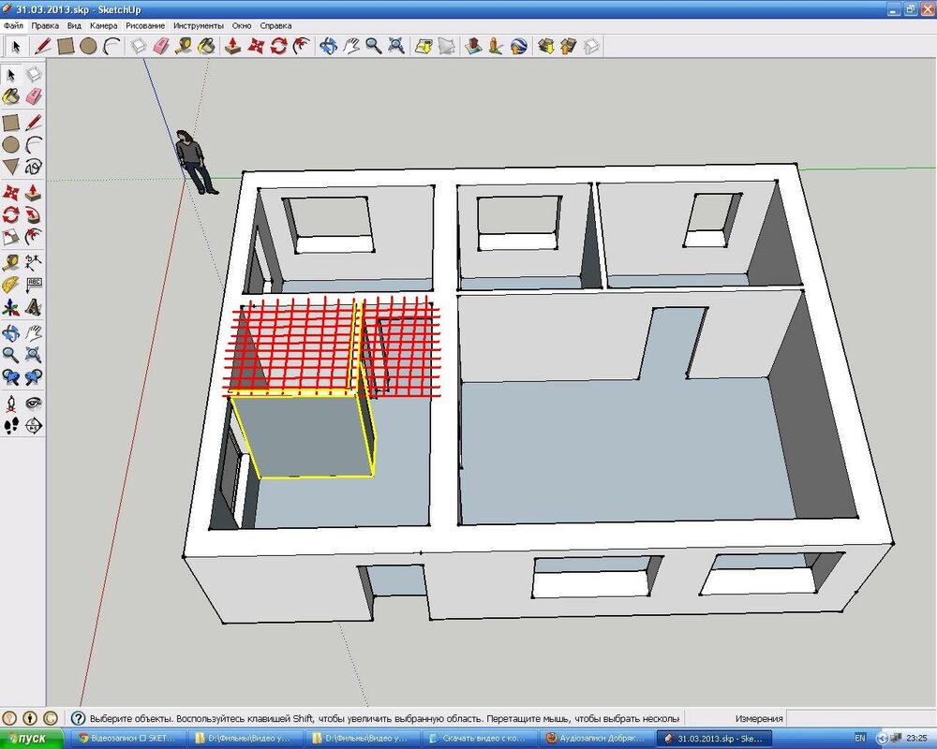Open the Файл menu
Image resolution: width=937 pixels, height=749 pixels.
click(13, 25)
